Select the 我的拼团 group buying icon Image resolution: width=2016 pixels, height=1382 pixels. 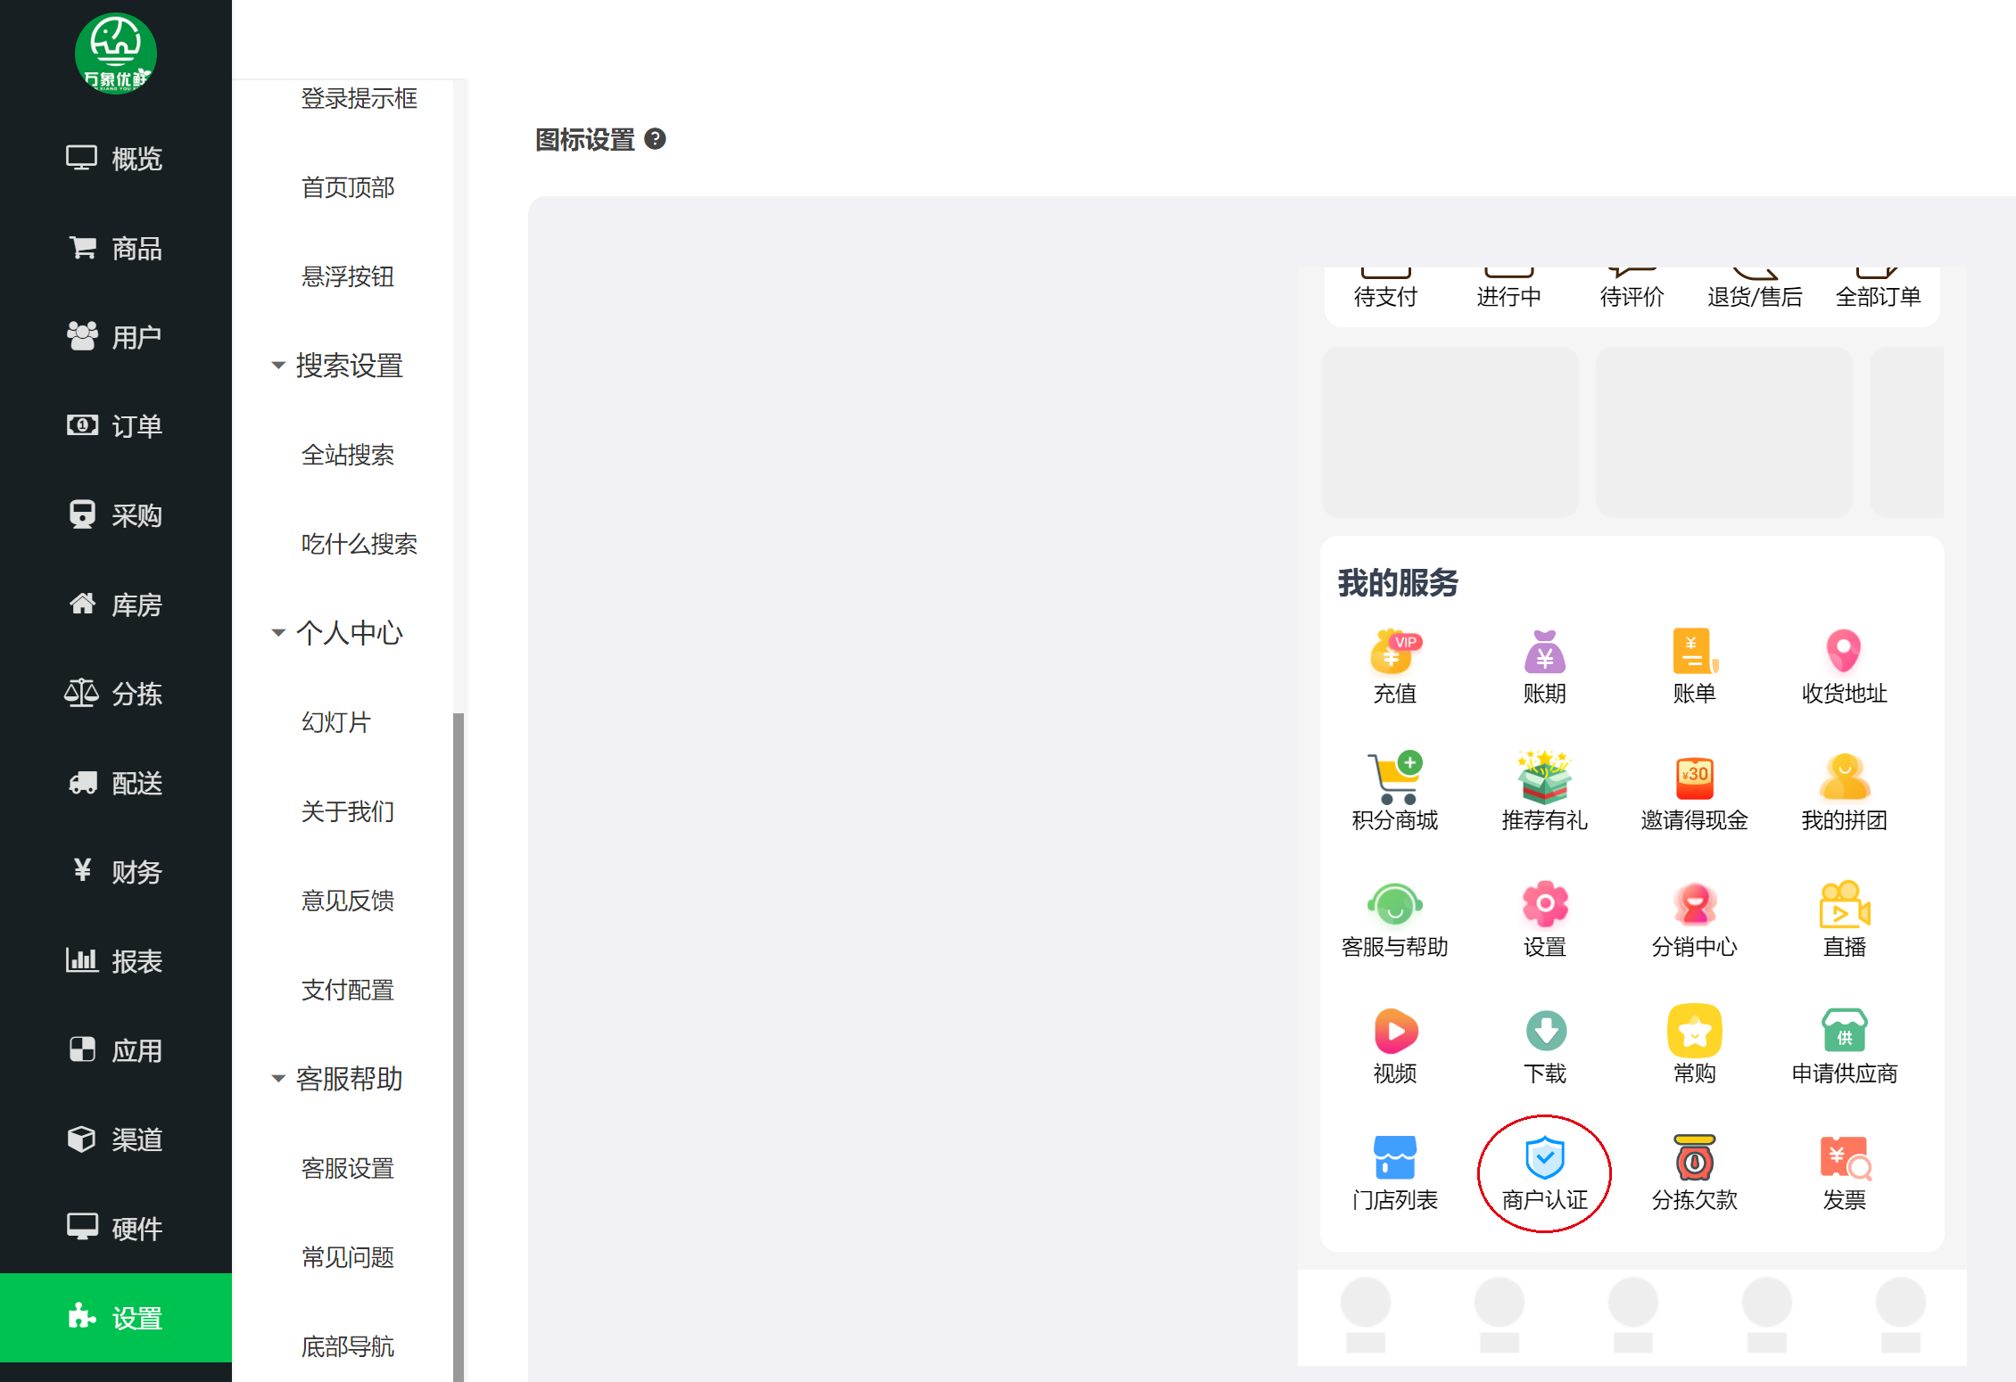pyautogui.click(x=1844, y=792)
